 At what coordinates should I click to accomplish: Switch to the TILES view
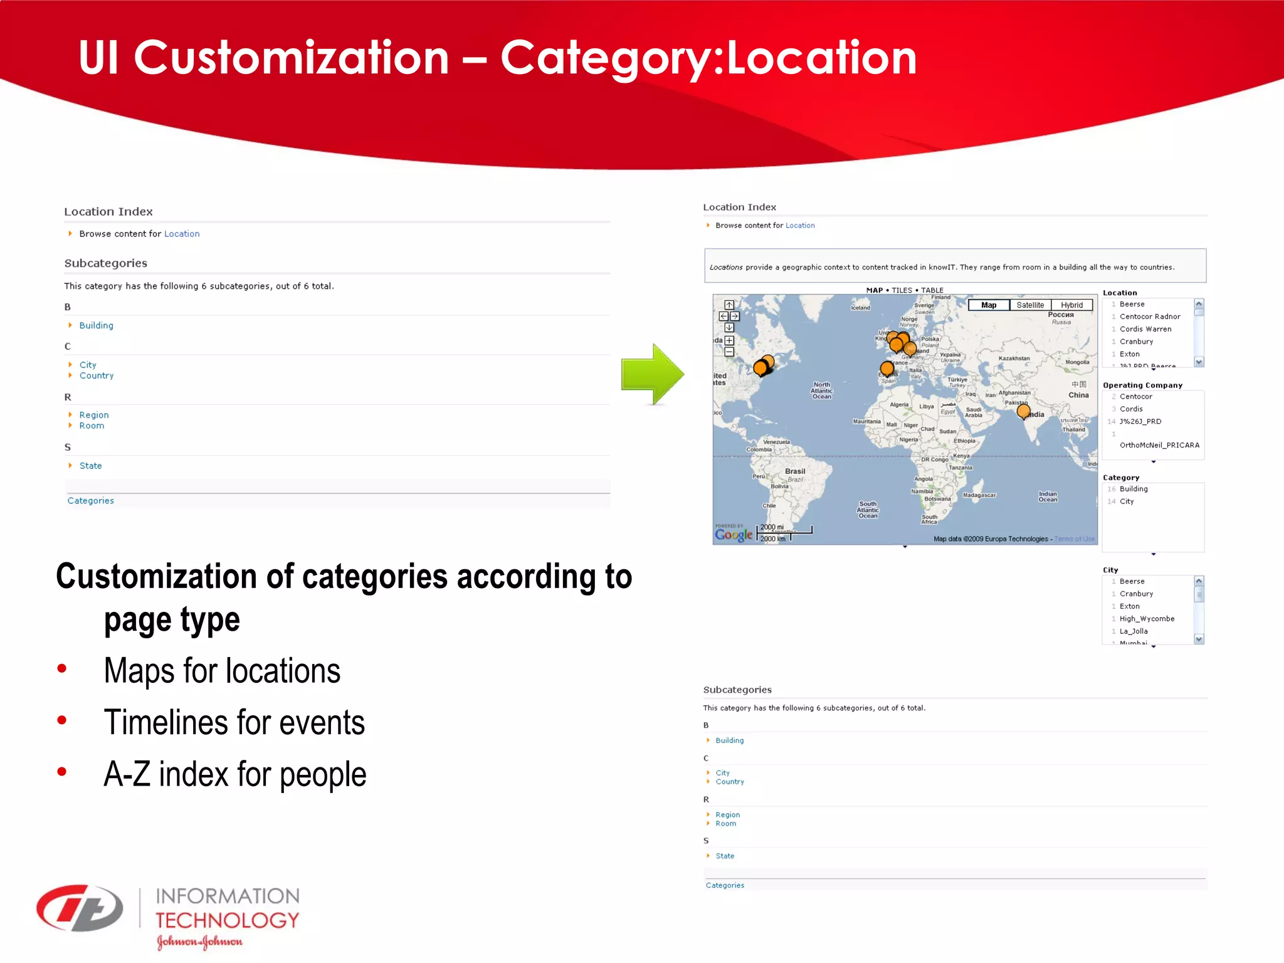pos(902,290)
